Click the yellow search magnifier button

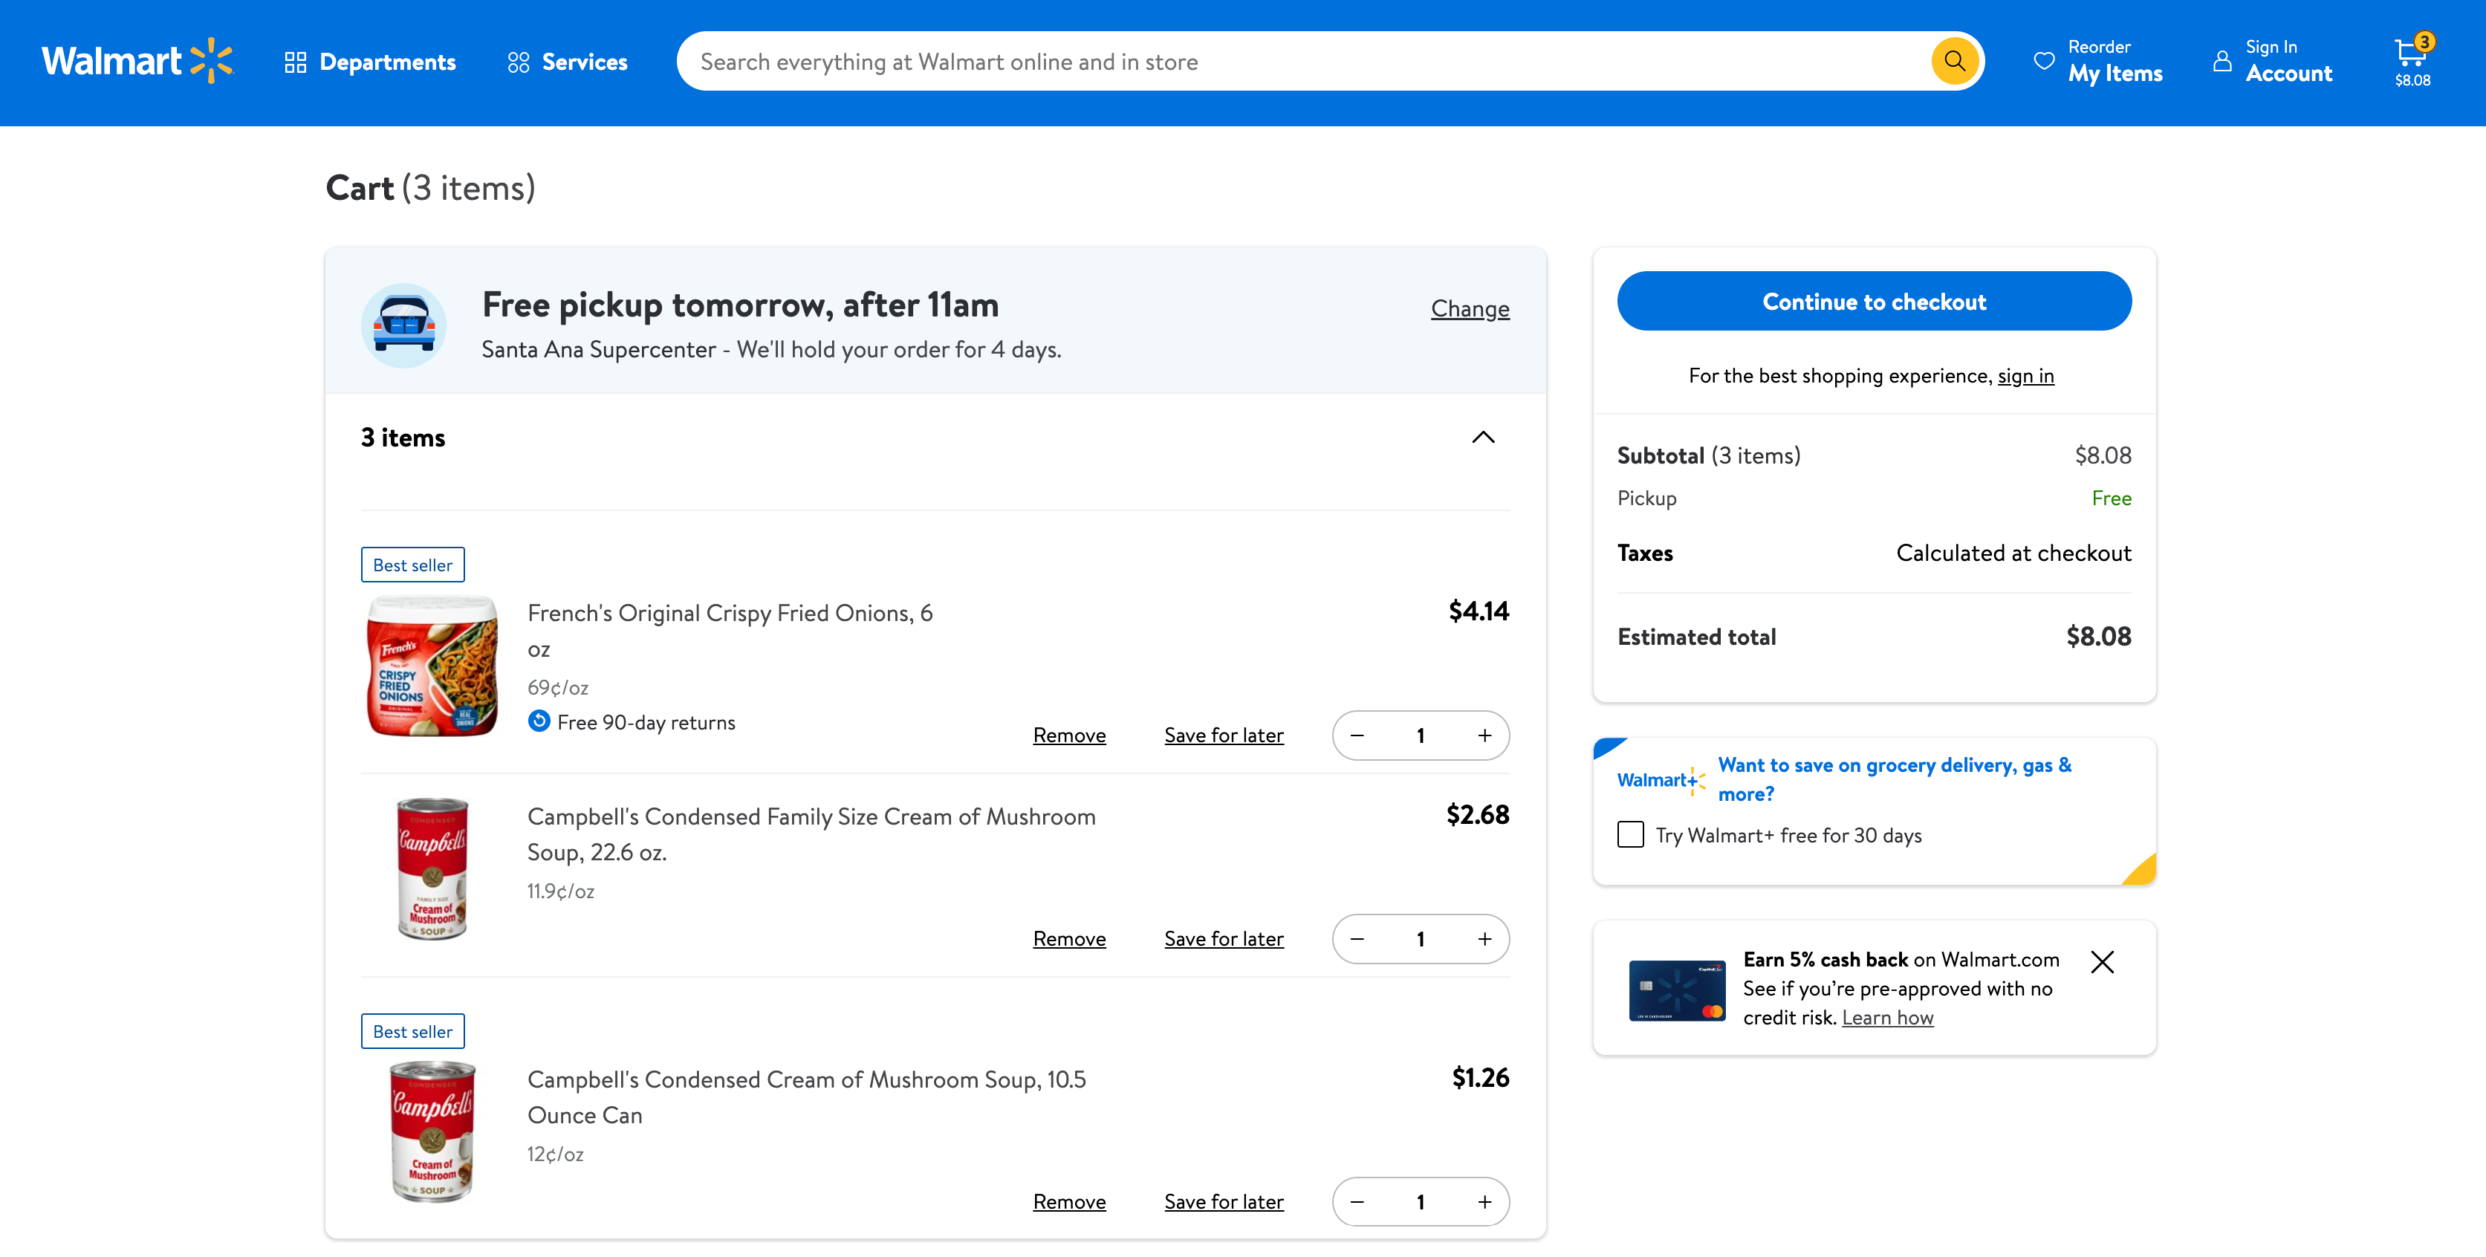[x=1956, y=62]
